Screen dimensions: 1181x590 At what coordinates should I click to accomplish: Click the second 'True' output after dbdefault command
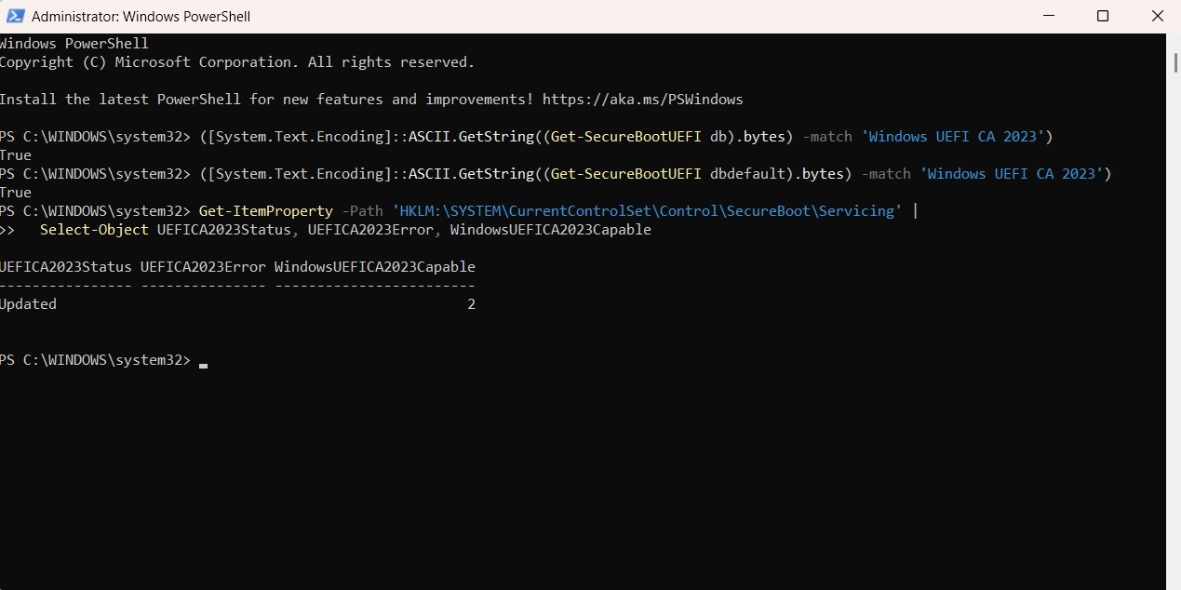(x=16, y=193)
